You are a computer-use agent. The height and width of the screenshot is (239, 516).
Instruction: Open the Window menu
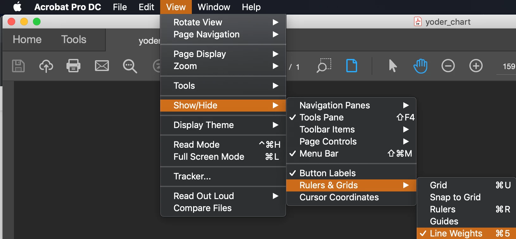(214, 7)
